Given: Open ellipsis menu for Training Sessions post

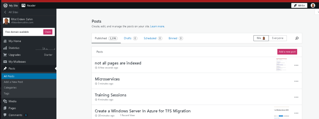Looking at the screenshot, I should pyautogui.click(x=296, y=97).
